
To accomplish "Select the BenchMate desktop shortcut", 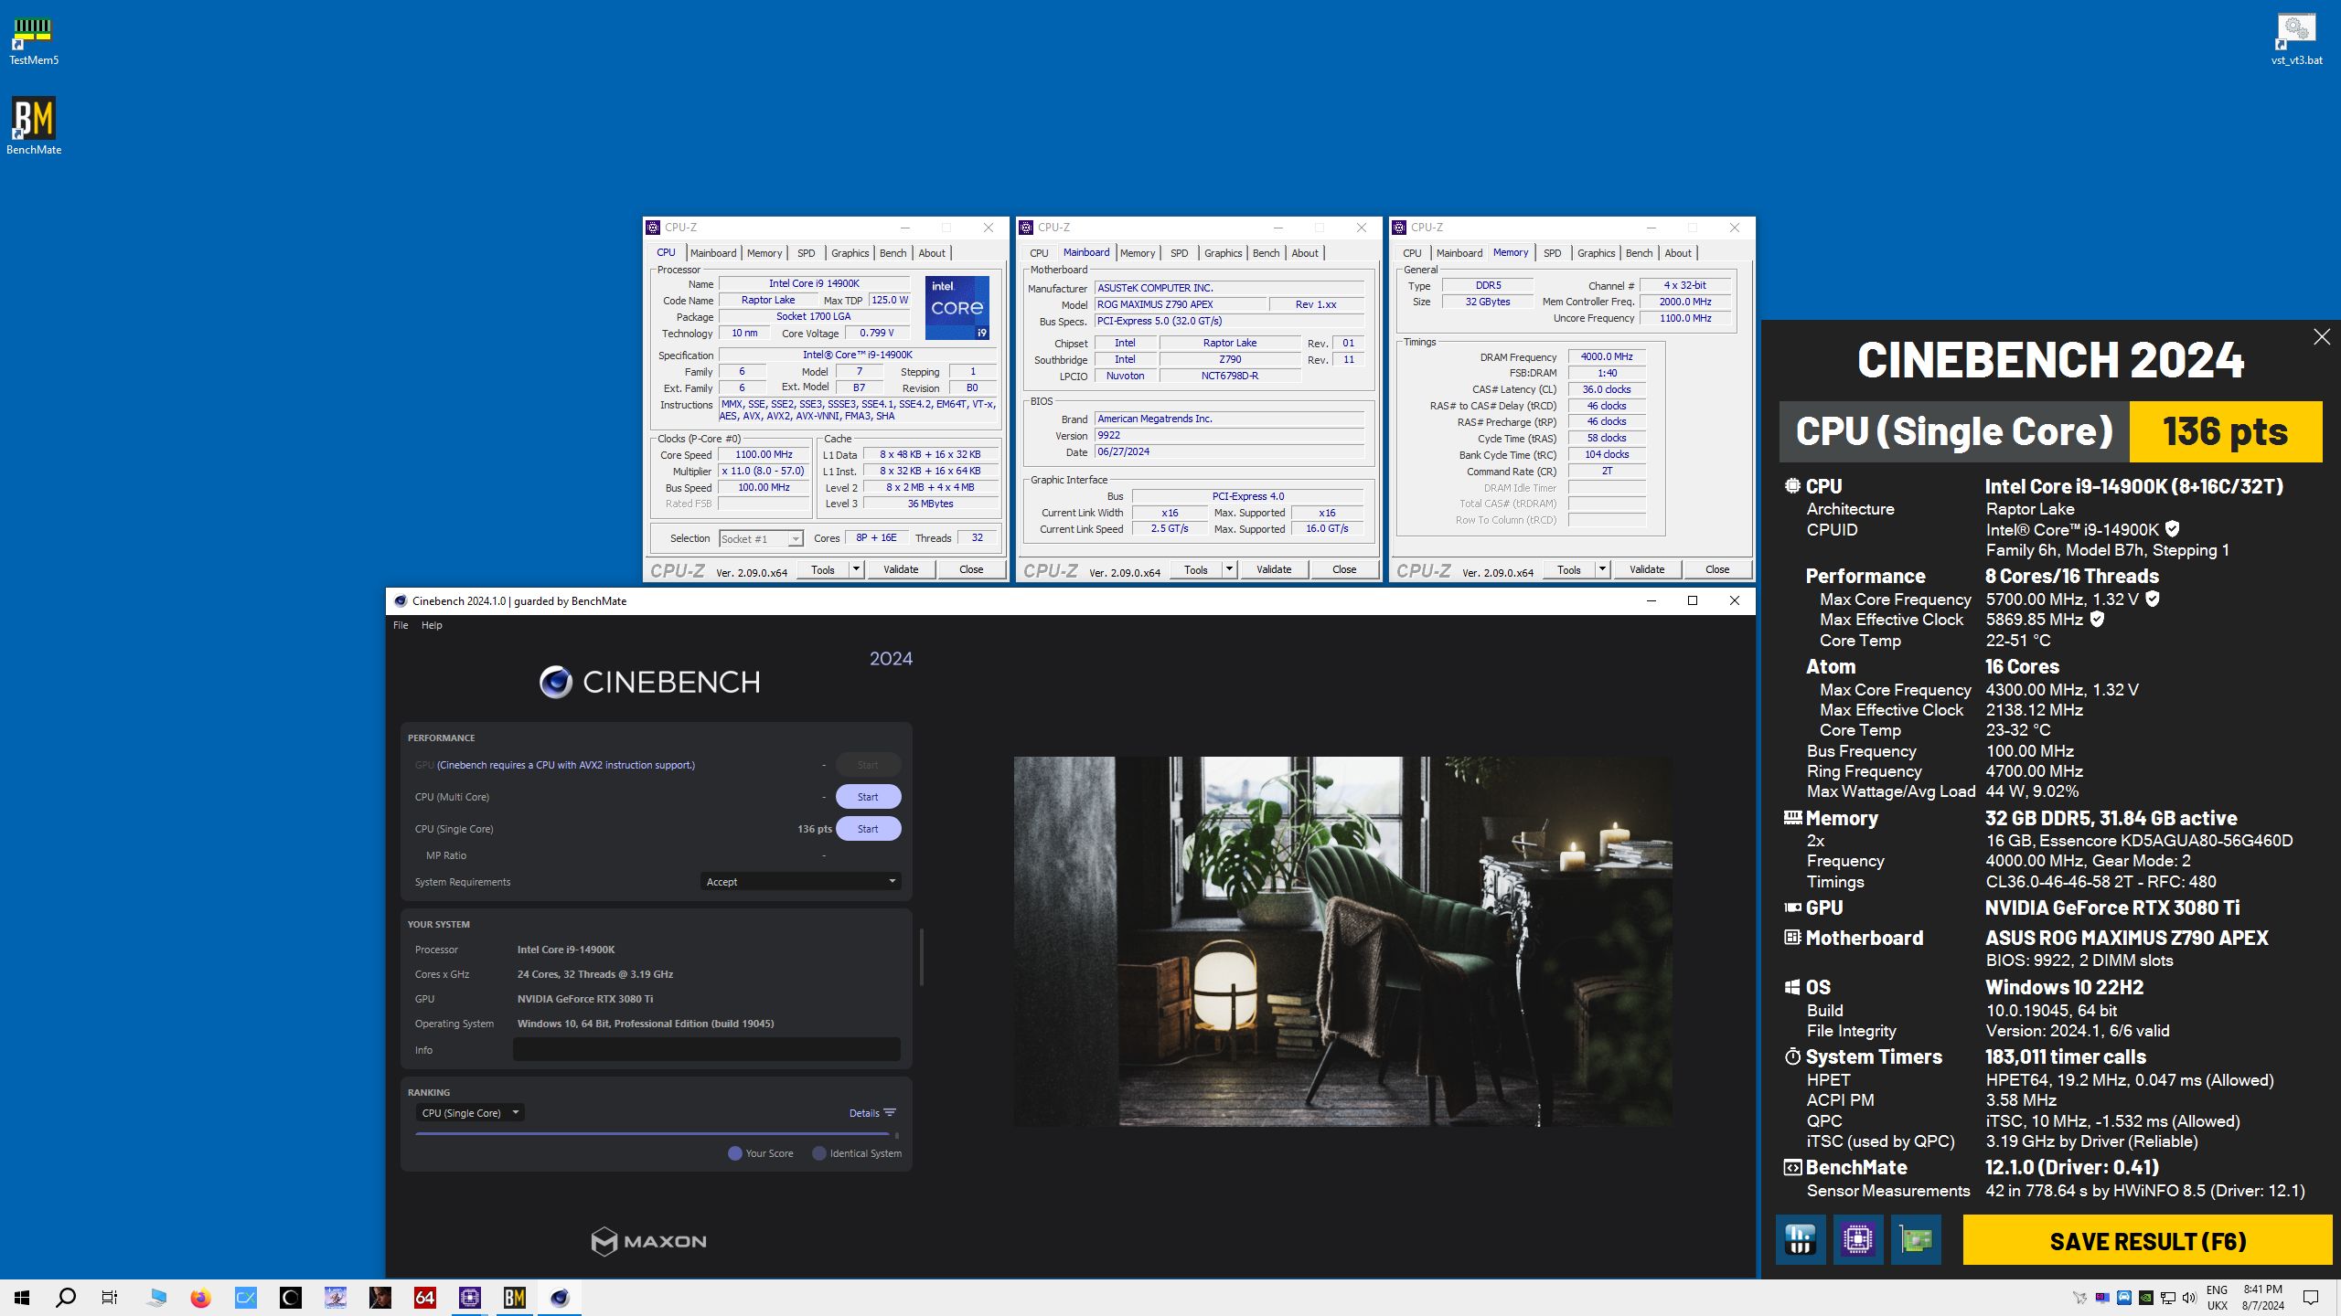I will [34, 125].
